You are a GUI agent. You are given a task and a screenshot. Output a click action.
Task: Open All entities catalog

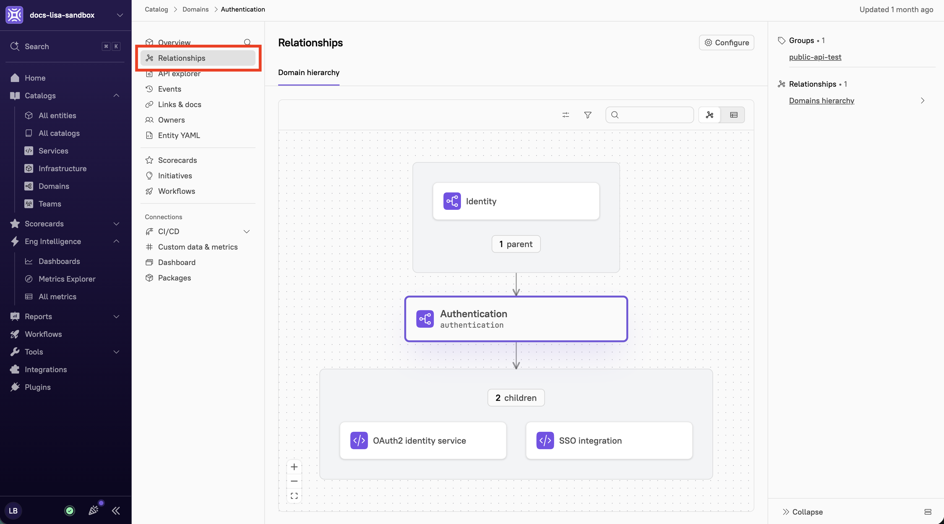pos(57,116)
